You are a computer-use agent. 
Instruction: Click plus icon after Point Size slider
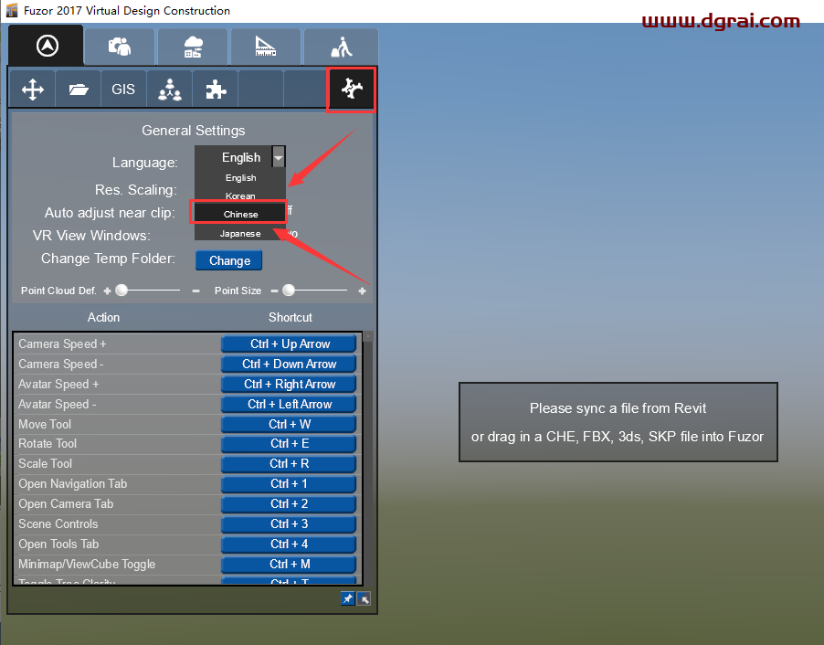tap(362, 291)
